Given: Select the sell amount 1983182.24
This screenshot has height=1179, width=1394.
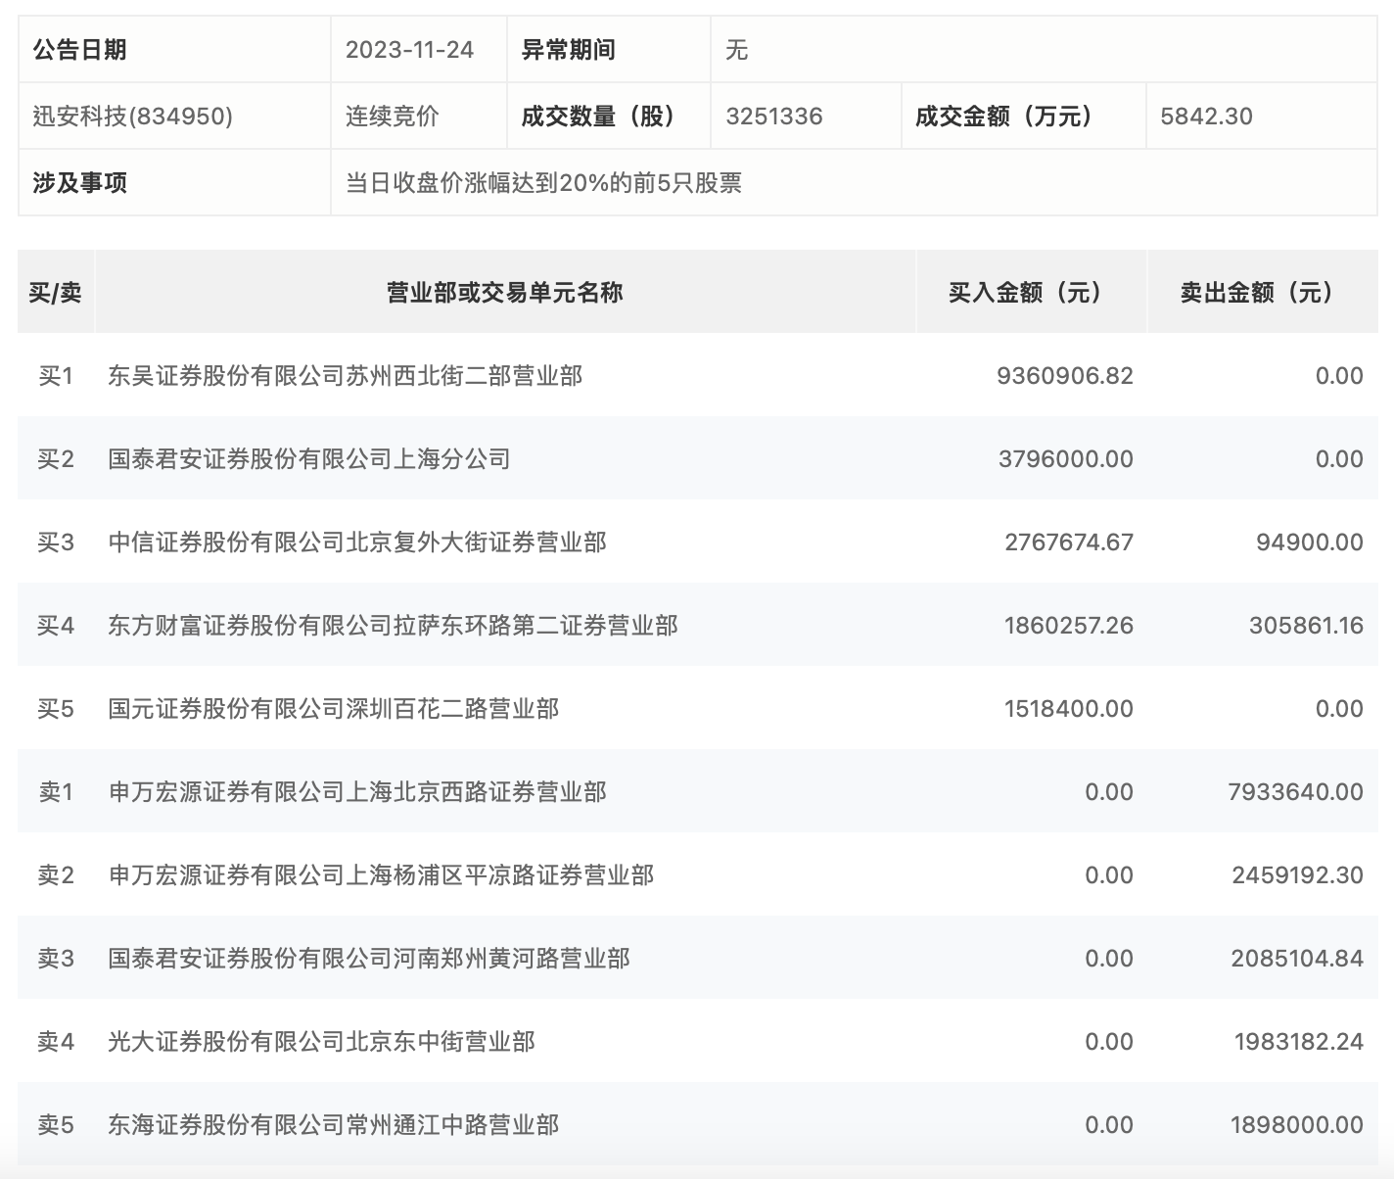Looking at the screenshot, I should pyautogui.click(x=1299, y=1041).
